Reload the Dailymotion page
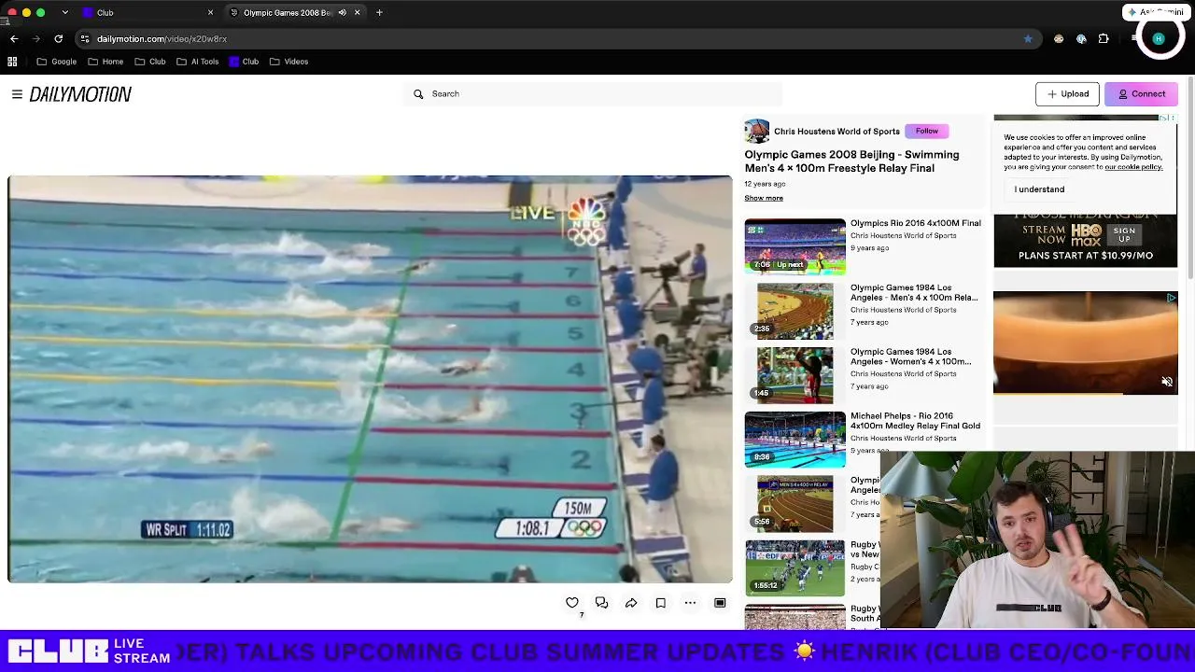 coord(58,39)
